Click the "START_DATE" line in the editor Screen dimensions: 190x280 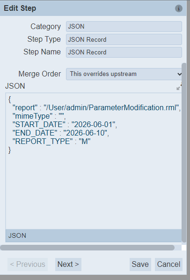point(65,125)
